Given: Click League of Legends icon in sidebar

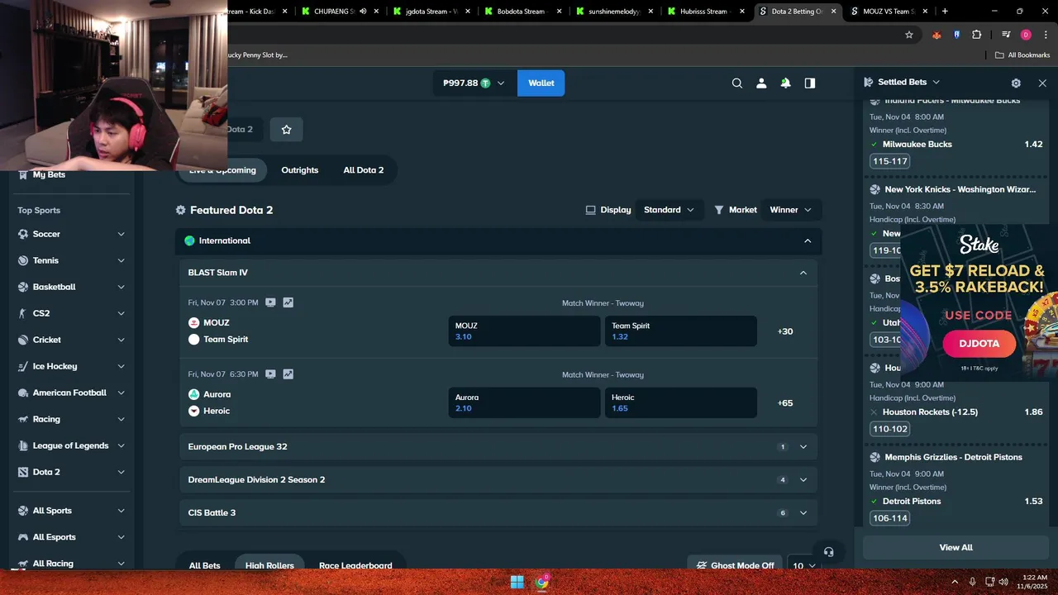Looking at the screenshot, I should [x=23, y=445].
